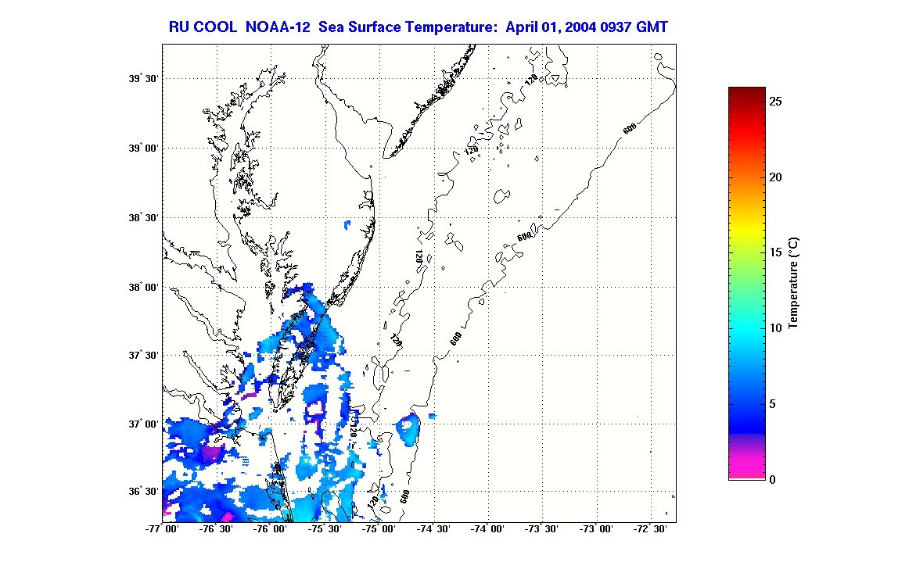Click the 600 contour label near 38° 30'
This screenshot has height=587, width=909.
pos(523,236)
